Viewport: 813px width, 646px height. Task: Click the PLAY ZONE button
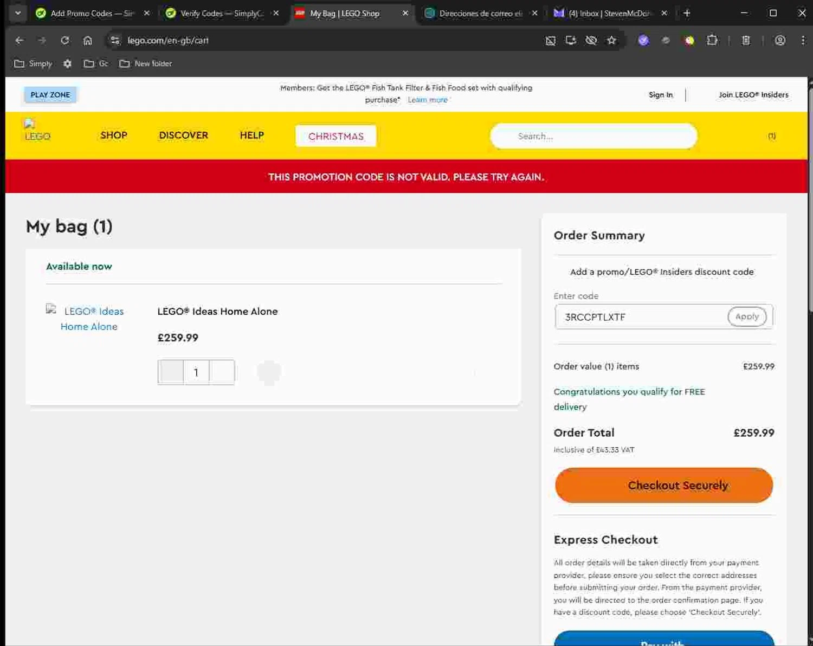pos(50,94)
